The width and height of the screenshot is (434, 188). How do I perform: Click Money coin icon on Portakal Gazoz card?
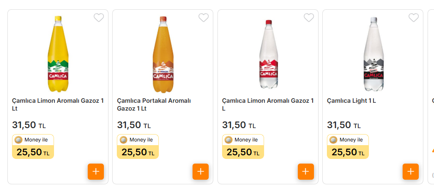tap(123, 140)
